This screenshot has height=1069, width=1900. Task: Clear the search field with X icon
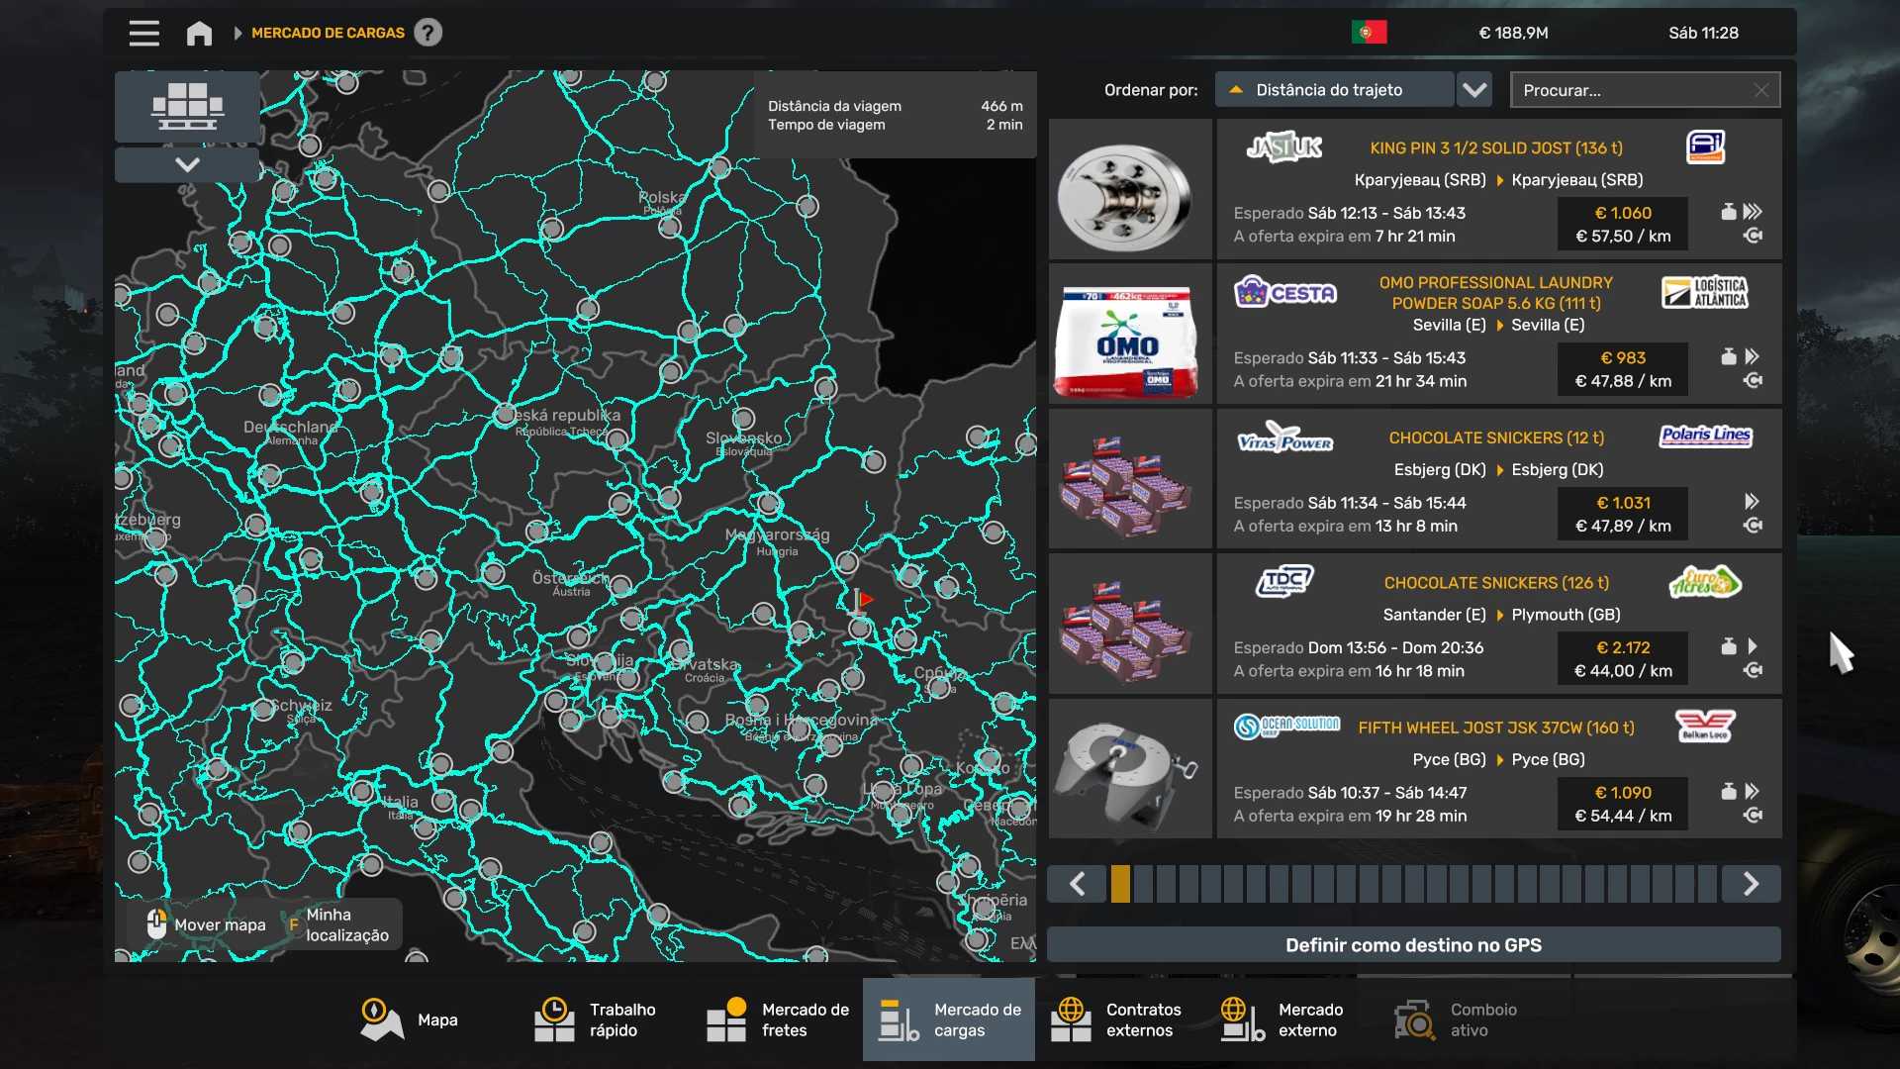[1760, 90]
